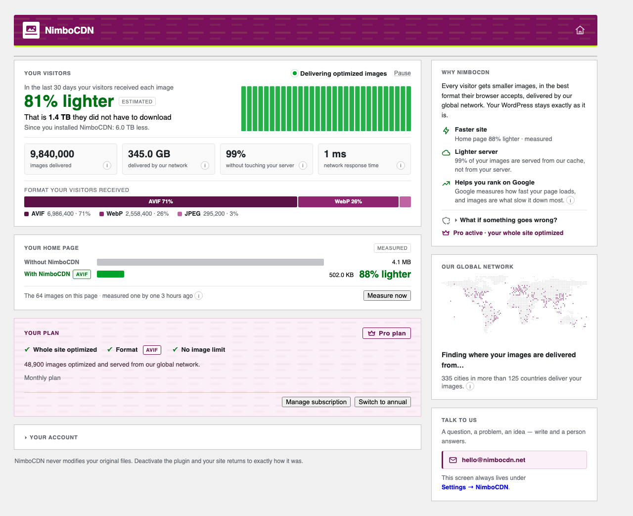Open info icon for network response time
Viewport: 633px width, 516px height.
[x=401, y=165]
